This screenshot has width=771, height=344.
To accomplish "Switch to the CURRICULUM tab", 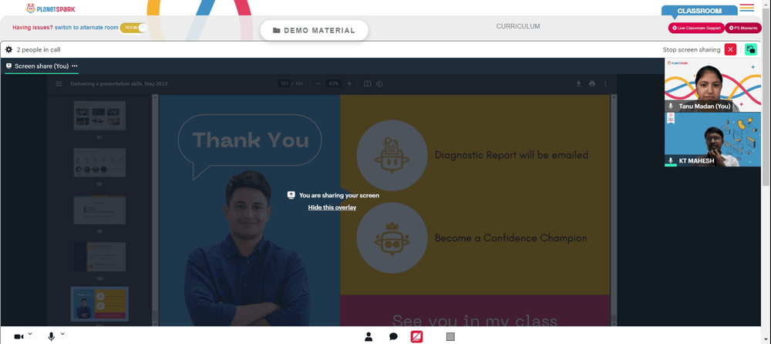I will tap(518, 26).
